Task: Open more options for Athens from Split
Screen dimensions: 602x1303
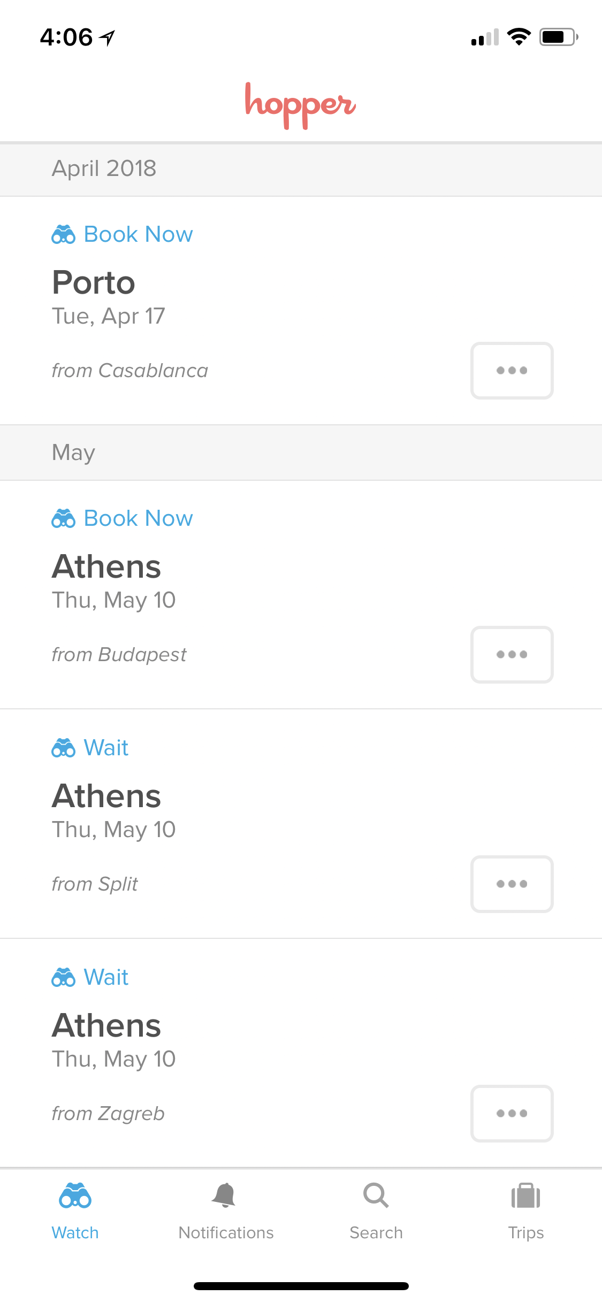Action: (512, 884)
